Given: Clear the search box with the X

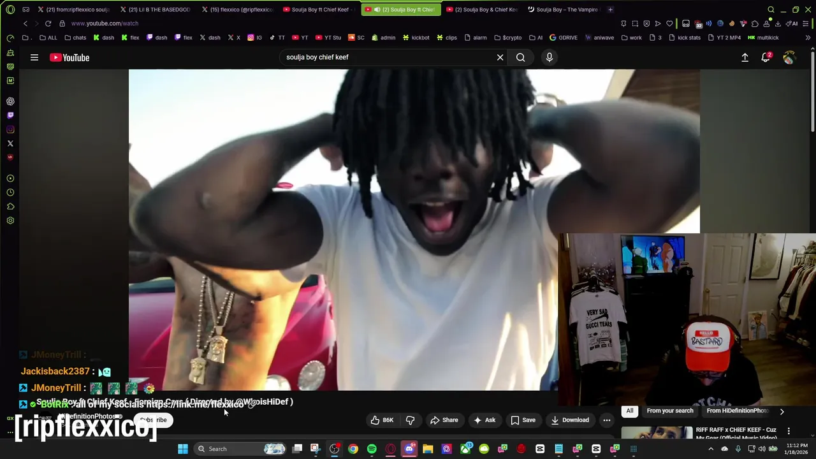Looking at the screenshot, I should 500,57.
